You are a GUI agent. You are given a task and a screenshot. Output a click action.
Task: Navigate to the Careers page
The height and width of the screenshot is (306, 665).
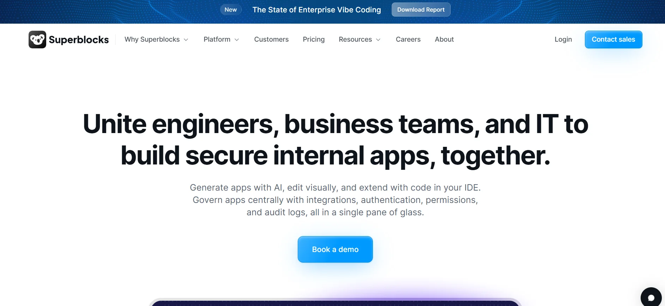[x=408, y=40]
